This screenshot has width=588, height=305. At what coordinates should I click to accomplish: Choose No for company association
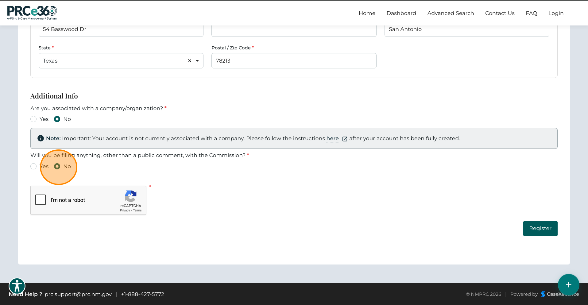click(x=57, y=119)
